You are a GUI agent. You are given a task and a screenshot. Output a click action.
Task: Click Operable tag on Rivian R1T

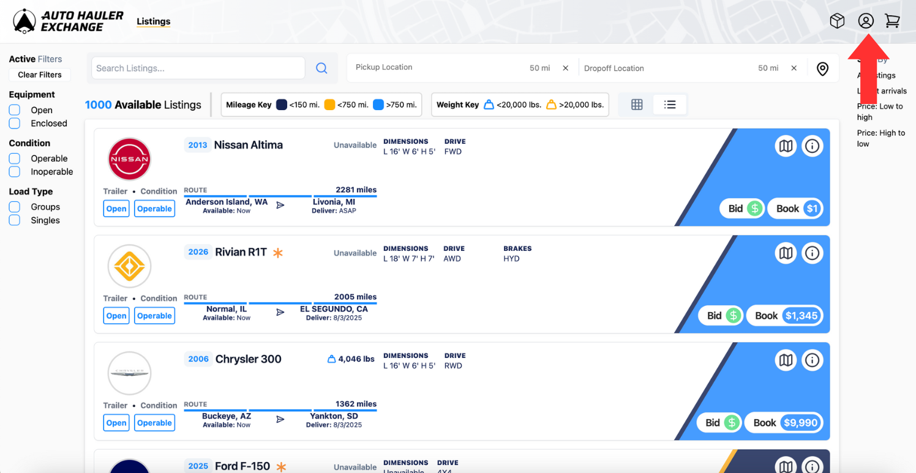[154, 316]
